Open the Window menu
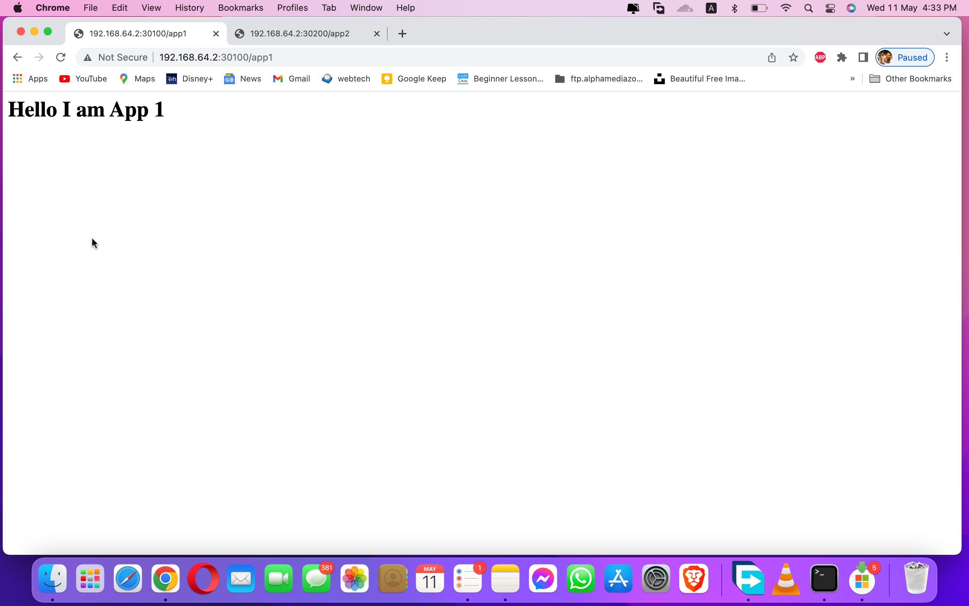This screenshot has height=606, width=969. pos(366,8)
